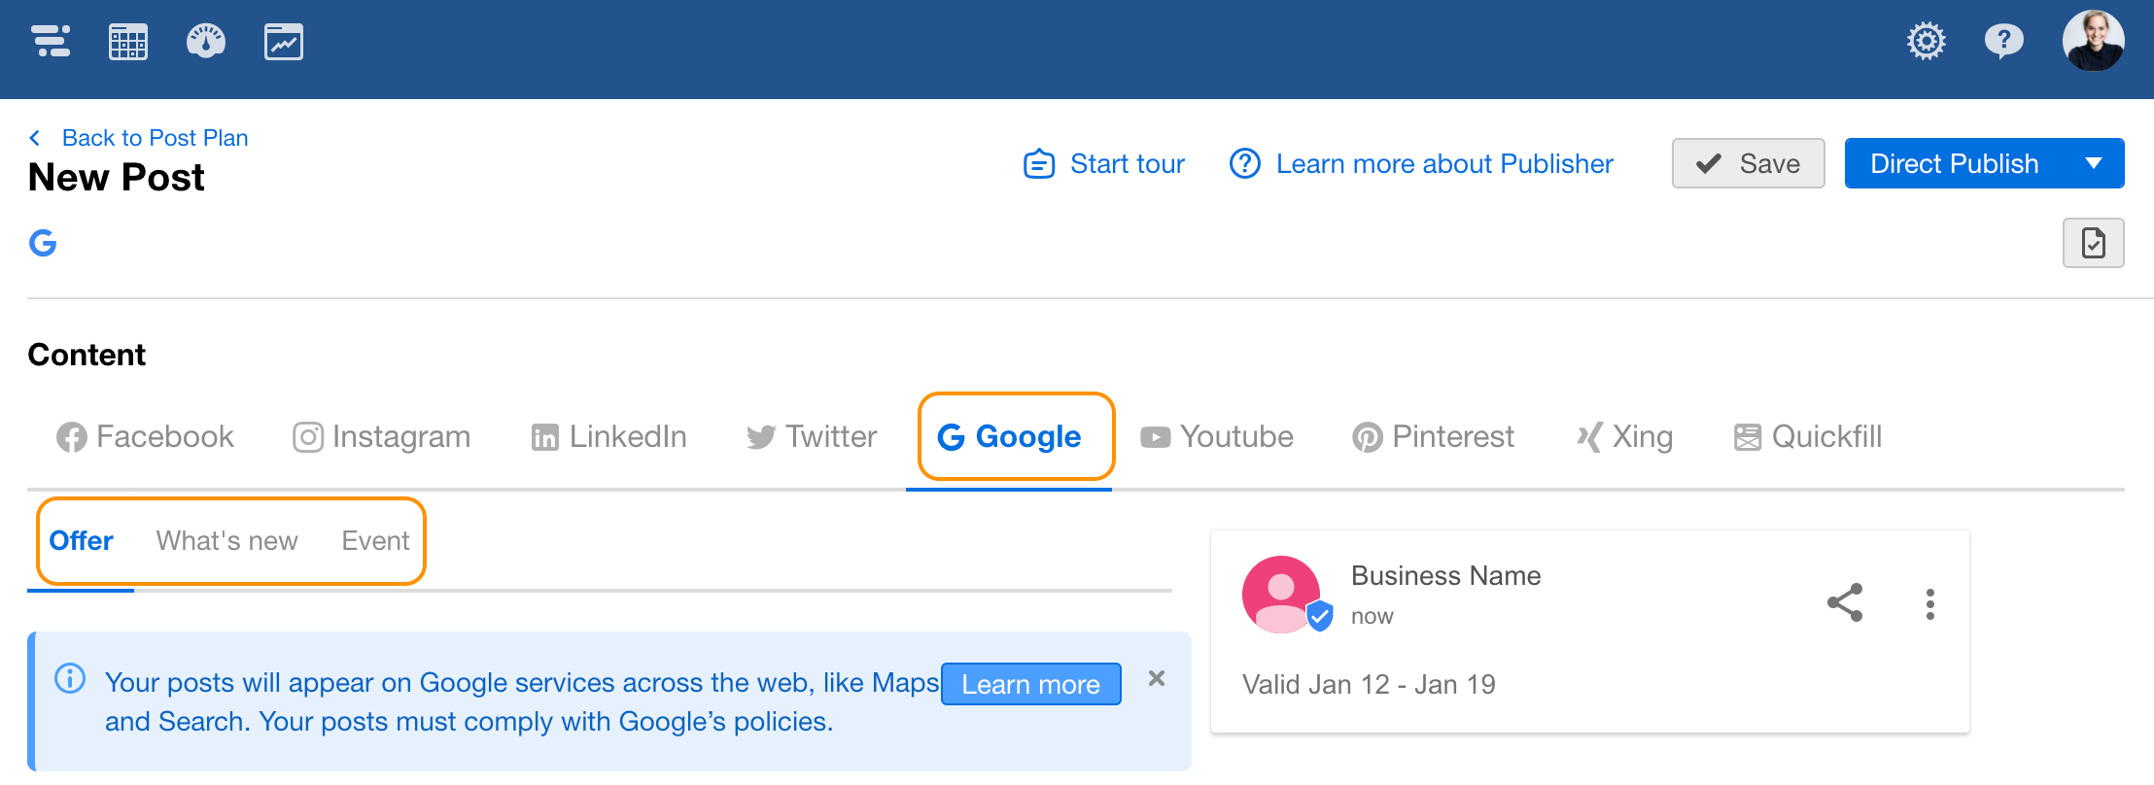The height and width of the screenshot is (785, 2154).
Task: Click the Google profile icon under New Post
Action: point(43,243)
